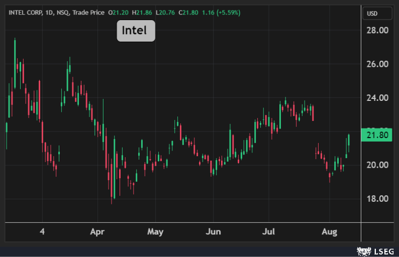Viewport: 399px width, 257px height.
Task: Select the 18.00 price axis label
Action: [x=376, y=199]
